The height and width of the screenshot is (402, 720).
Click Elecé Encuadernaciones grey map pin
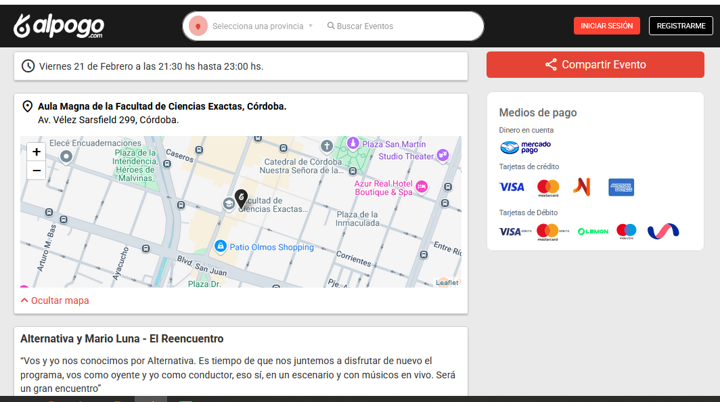click(66, 157)
